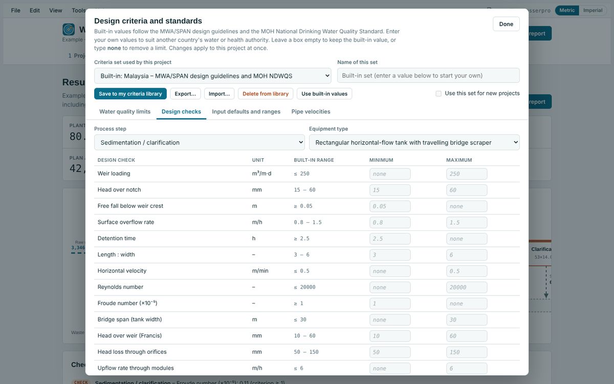The width and height of the screenshot is (614, 384).
Task: Click the Import… button
Action: [219, 94]
